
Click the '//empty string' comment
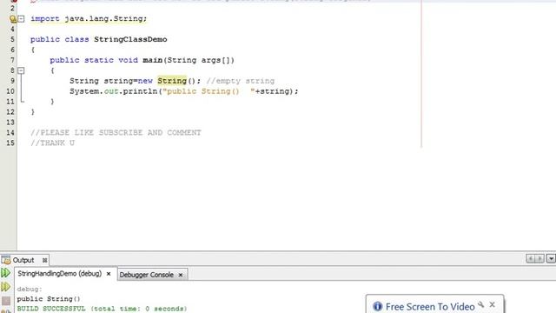[x=241, y=81]
